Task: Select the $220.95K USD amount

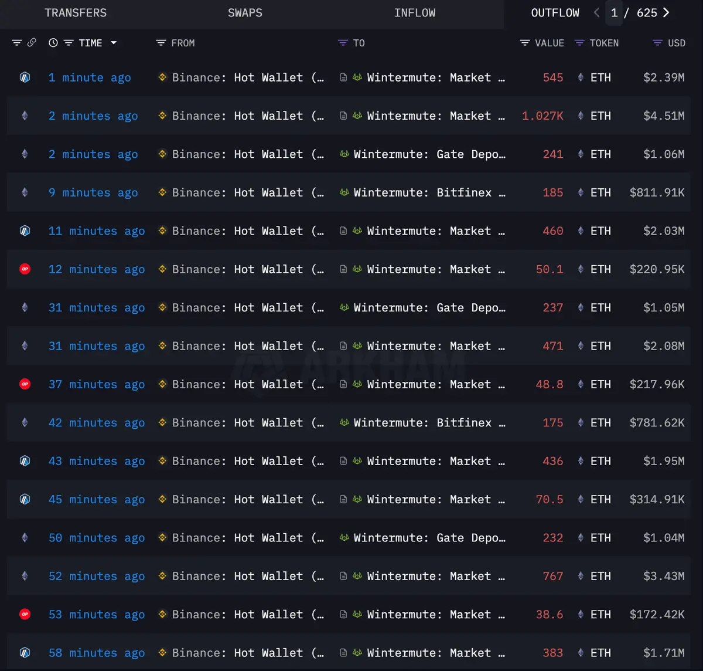Action: click(657, 269)
